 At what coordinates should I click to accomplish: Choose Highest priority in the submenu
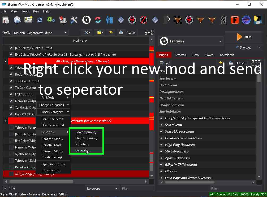[x=87, y=138]
